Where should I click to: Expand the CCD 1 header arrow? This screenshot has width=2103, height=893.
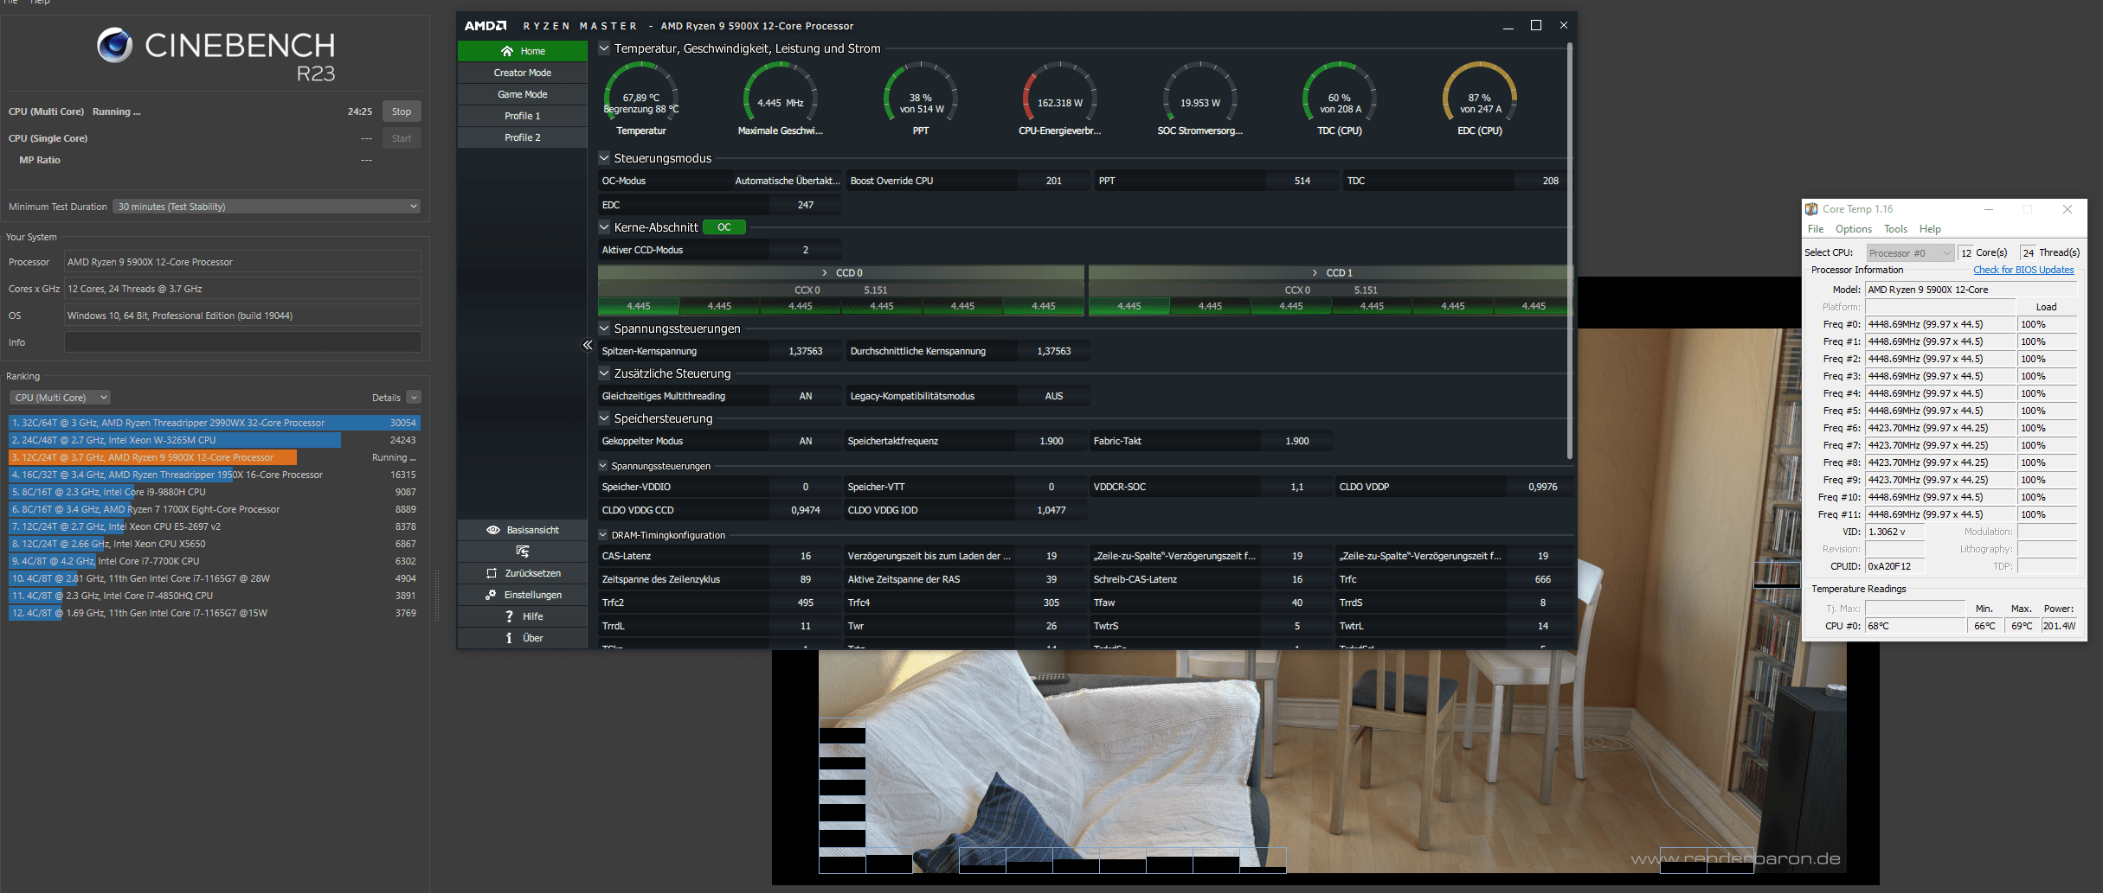(x=1315, y=273)
